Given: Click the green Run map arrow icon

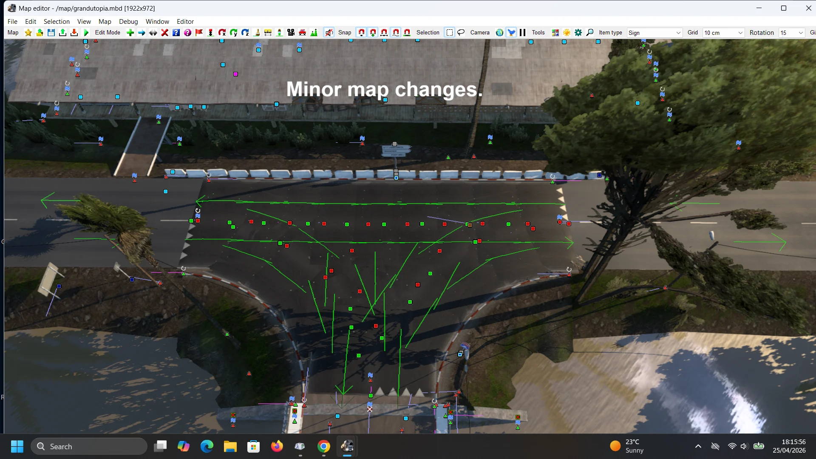Looking at the screenshot, I should [86, 33].
